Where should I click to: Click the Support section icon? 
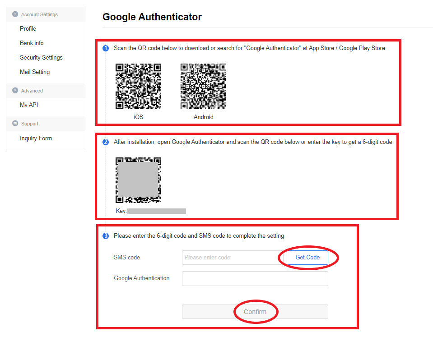pyautogui.click(x=15, y=124)
